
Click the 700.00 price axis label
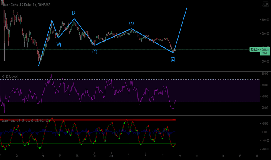265,33
